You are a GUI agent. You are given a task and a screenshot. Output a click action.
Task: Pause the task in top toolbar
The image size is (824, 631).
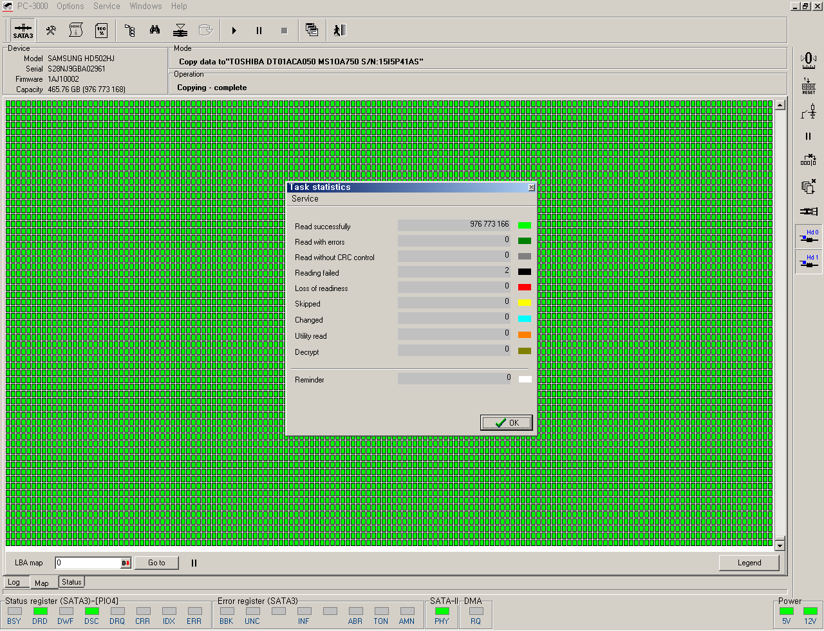[x=259, y=30]
